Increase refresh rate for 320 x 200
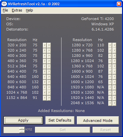 click(x=49, y=45)
